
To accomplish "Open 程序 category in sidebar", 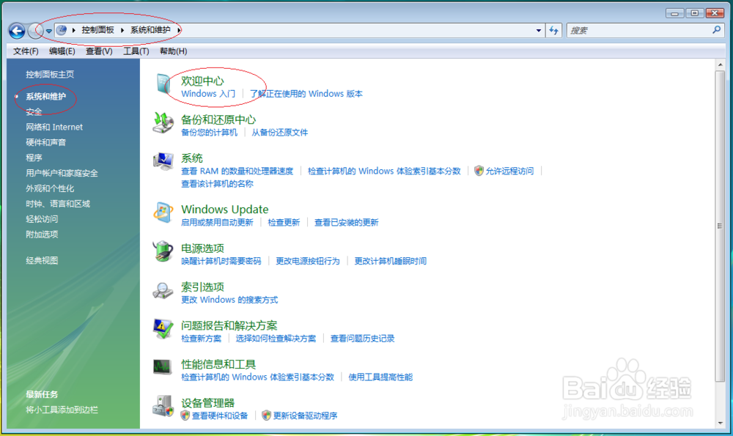I will coord(34,158).
